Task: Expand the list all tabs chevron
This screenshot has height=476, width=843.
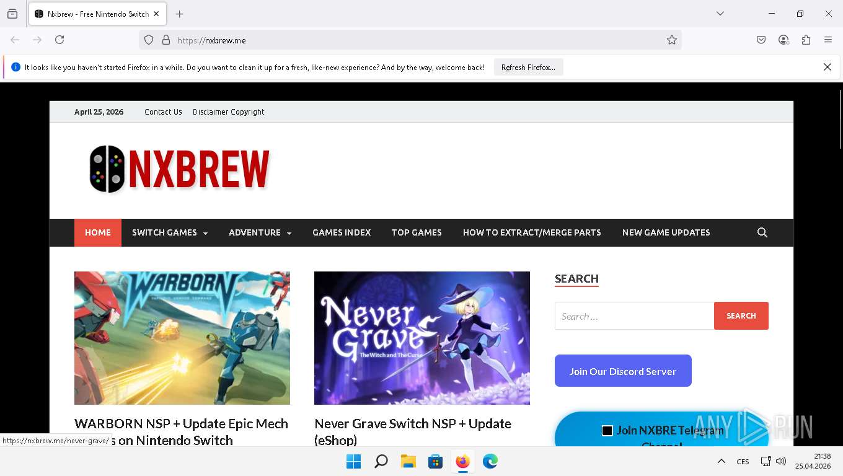Action: click(x=720, y=14)
